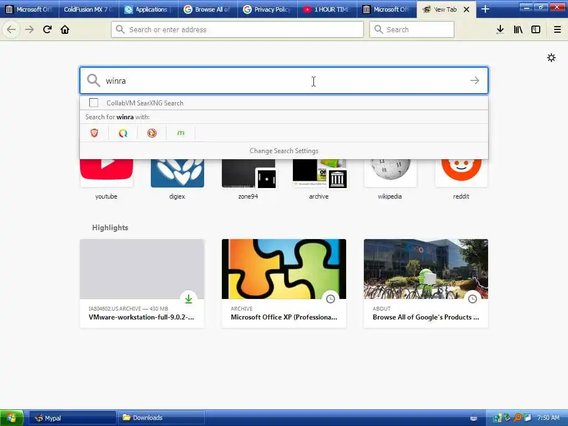Select Downloads window in the taskbar
Viewport: 568px width, 426px height.
(161, 418)
